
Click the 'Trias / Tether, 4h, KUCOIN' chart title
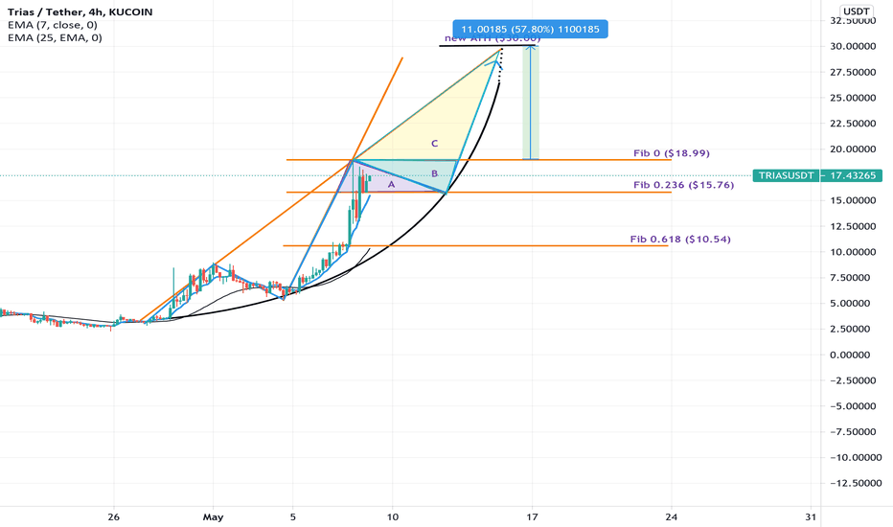pyautogui.click(x=80, y=11)
